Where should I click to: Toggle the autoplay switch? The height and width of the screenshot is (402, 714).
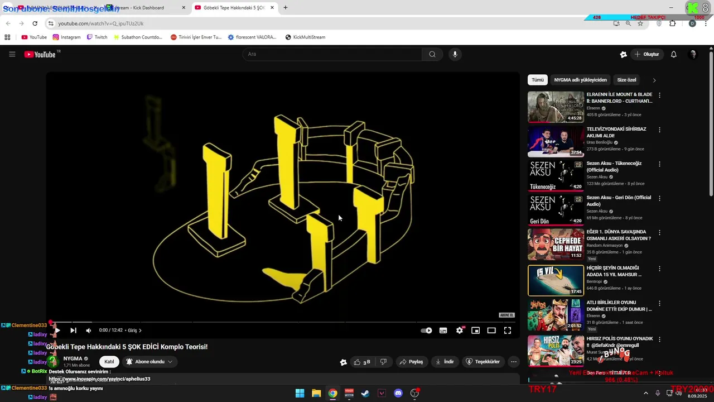tap(426, 331)
